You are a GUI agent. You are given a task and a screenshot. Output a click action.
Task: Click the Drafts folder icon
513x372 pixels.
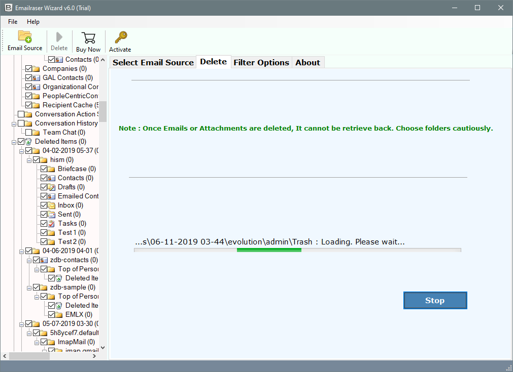(51, 187)
